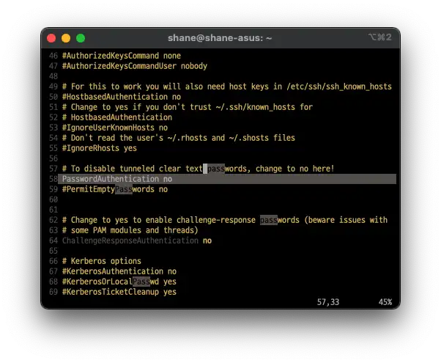Maximize terminal using green button

coord(81,38)
